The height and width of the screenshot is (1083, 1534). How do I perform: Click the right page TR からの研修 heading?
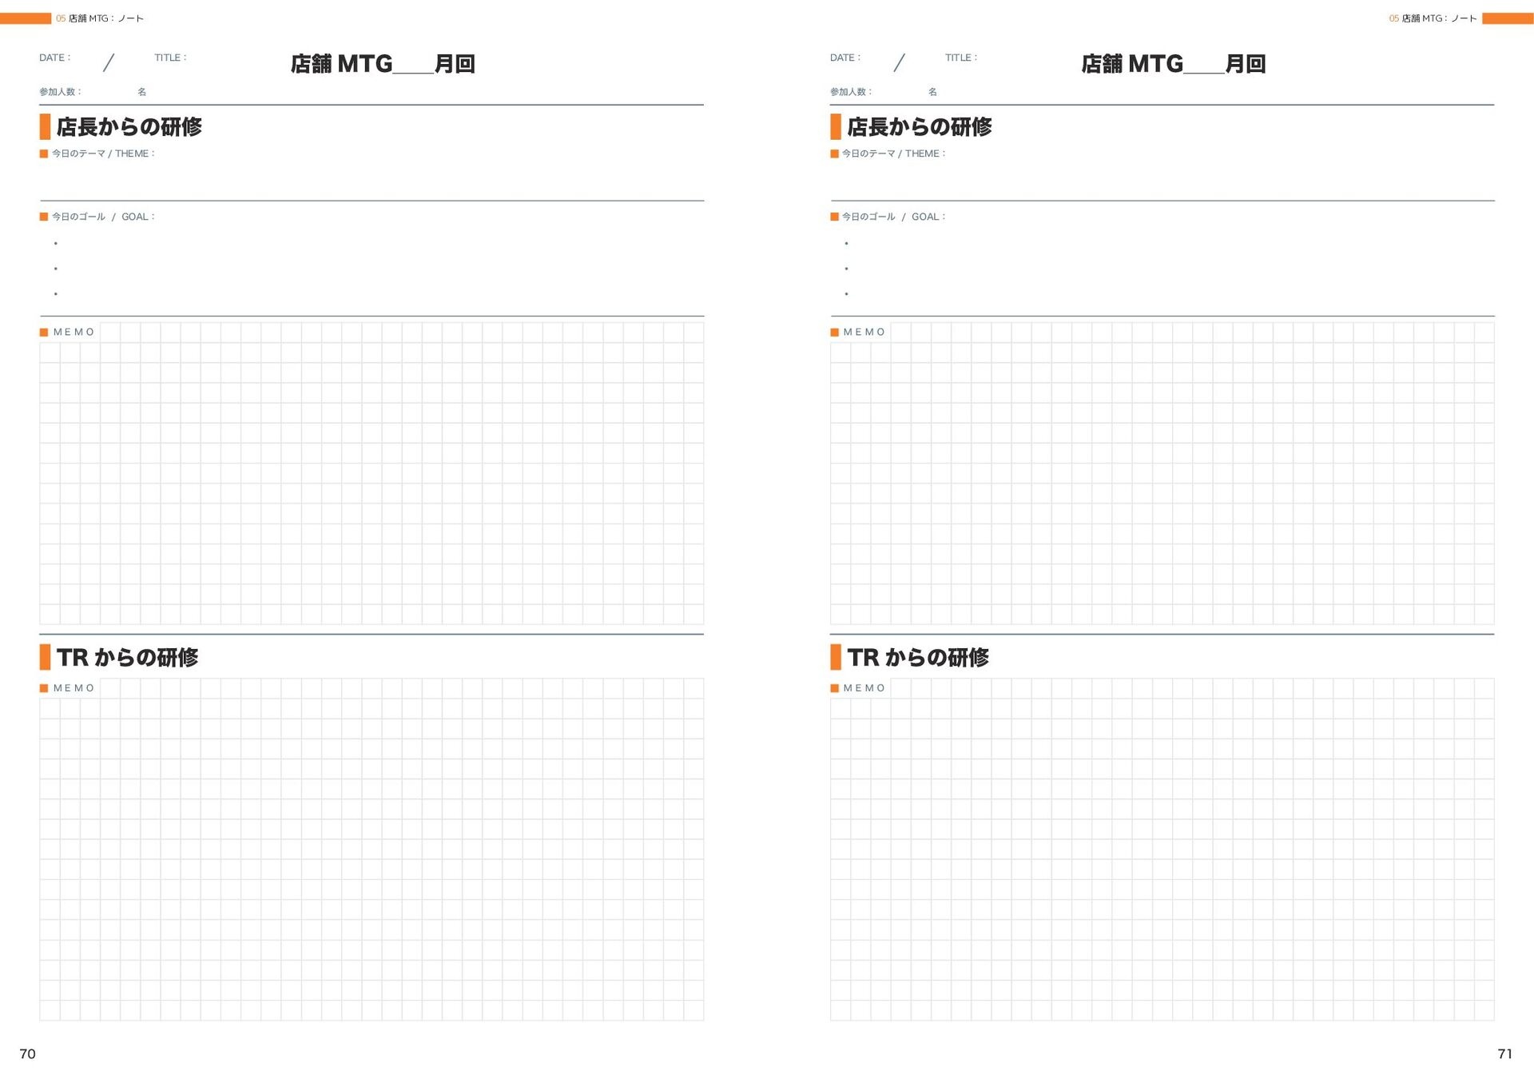tap(918, 658)
